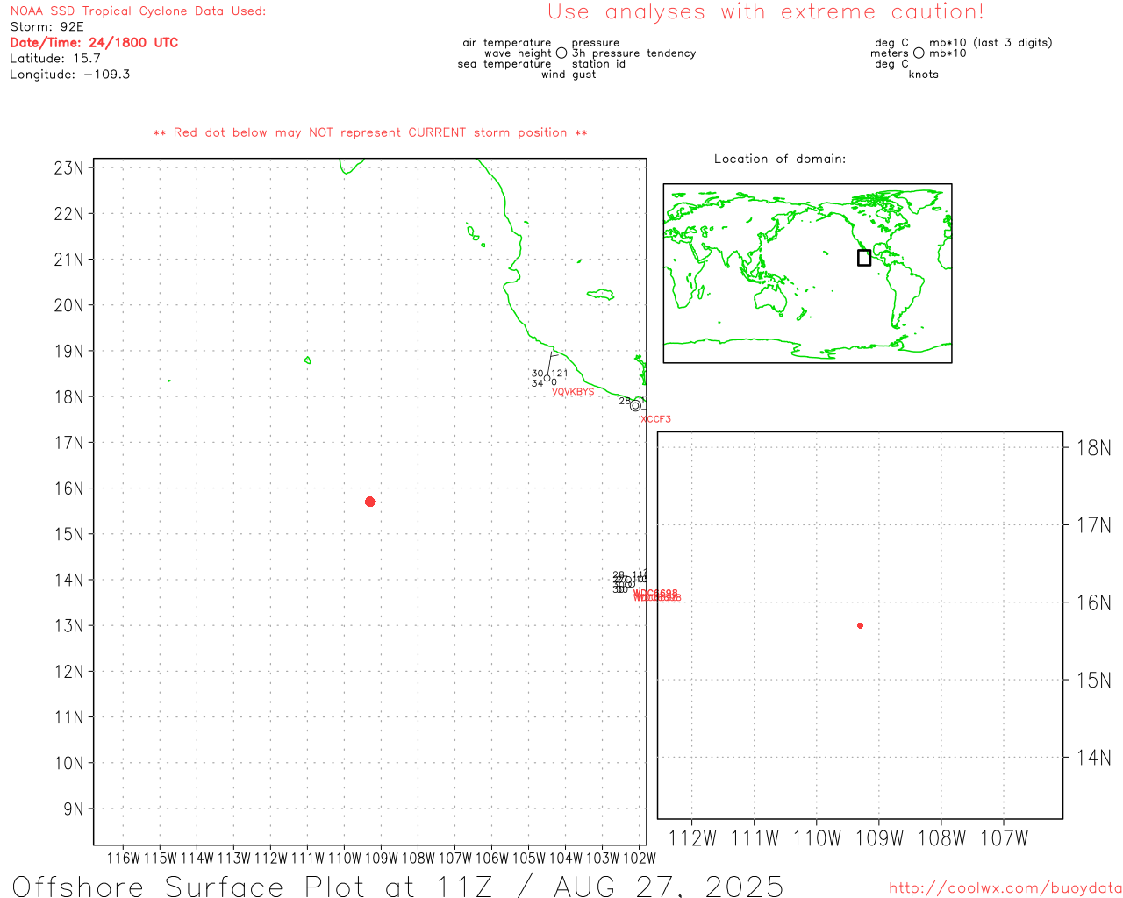
Task: Click the world map domain thumbnail
Action: (807, 274)
